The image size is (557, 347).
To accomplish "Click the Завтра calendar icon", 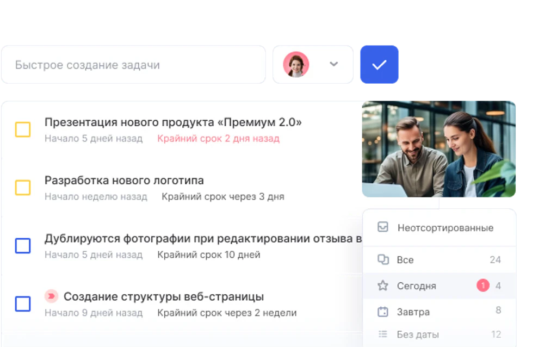I will tap(383, 312).
